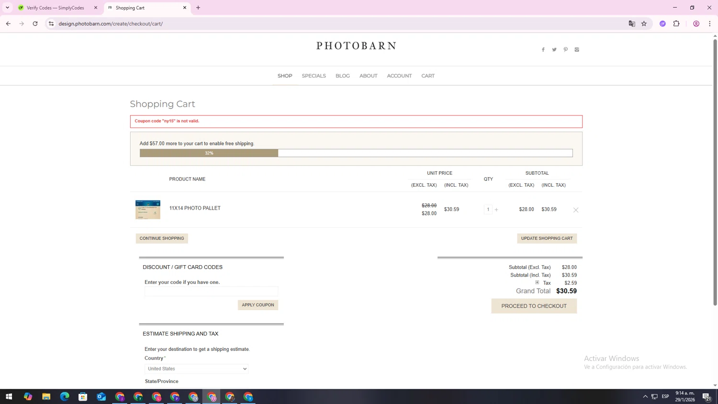
Task: Click Proceed to Checkout button
Action: [x=534, y=306]
